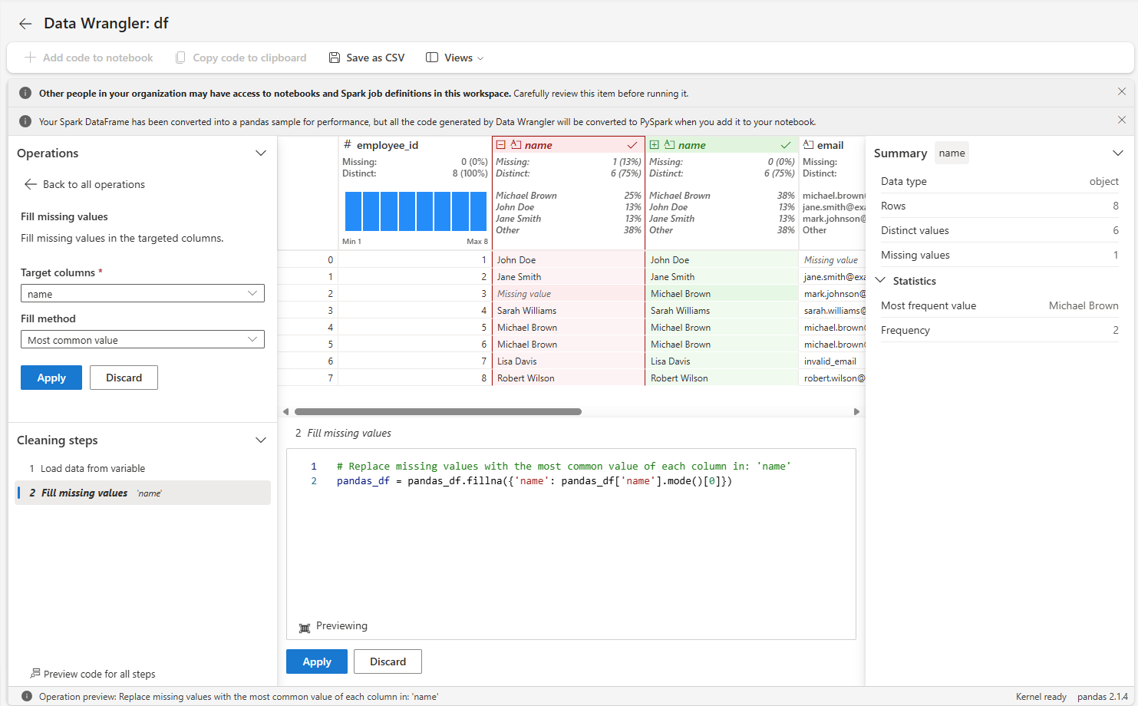Image resolution: width=1138 pixels, height=706 pixels.
Task: Click the data type icon on the email column
Action: 810,144
